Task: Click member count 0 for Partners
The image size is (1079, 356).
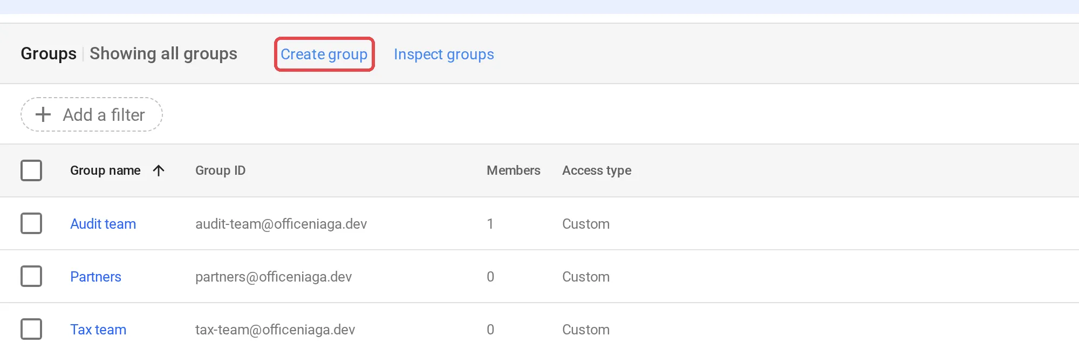Action: [x=490, y=276]
